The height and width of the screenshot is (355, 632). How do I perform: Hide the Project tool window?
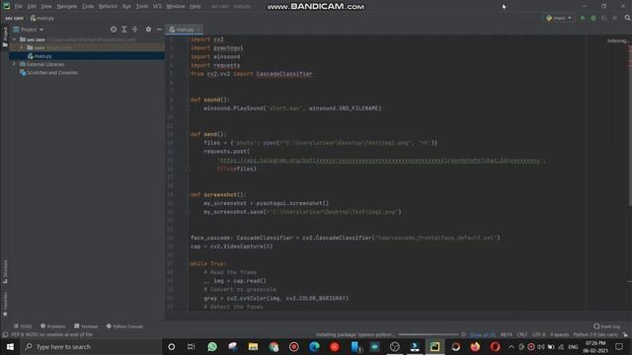(159, 30)
